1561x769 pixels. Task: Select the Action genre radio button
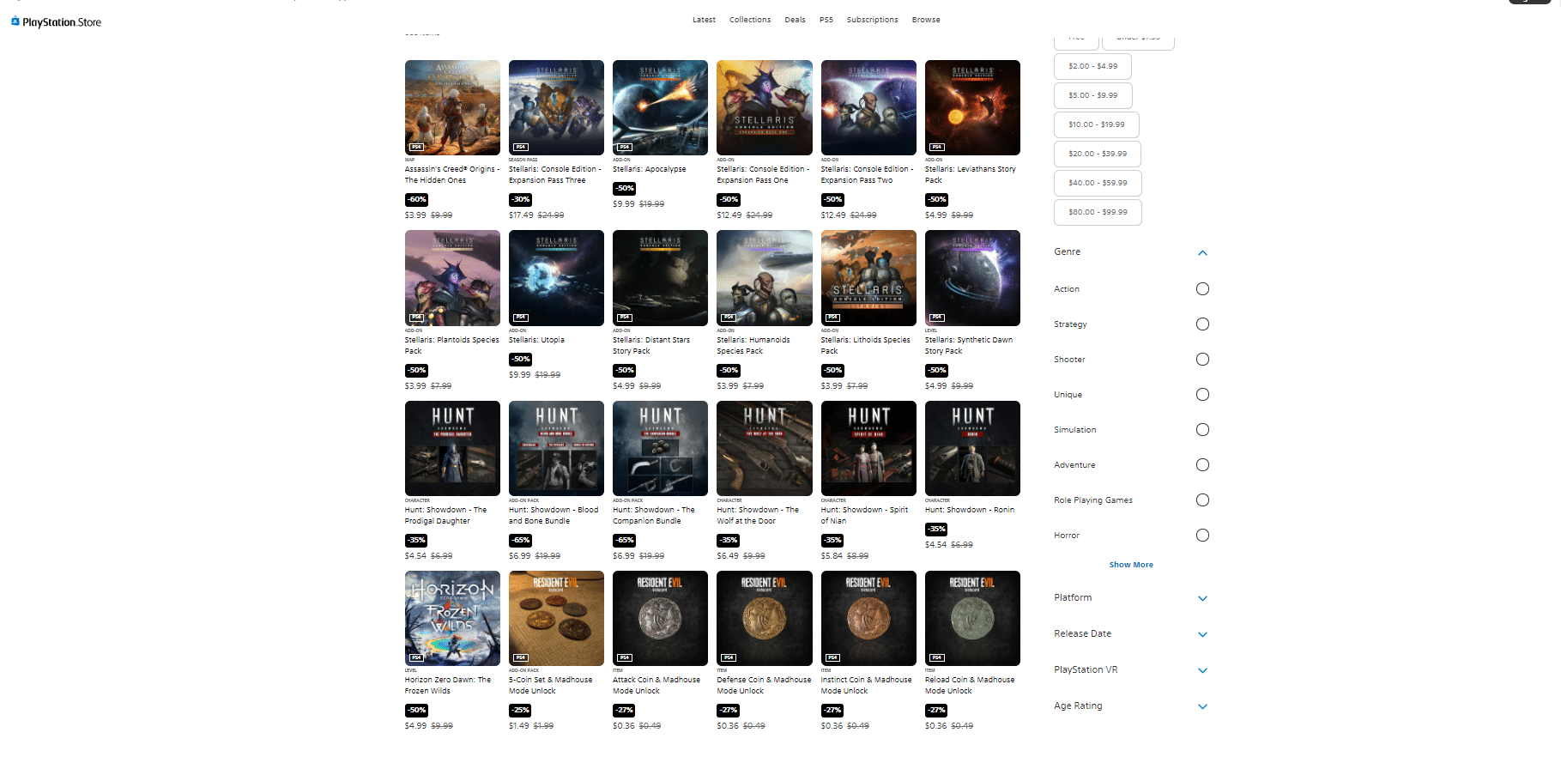(1202, 289)
